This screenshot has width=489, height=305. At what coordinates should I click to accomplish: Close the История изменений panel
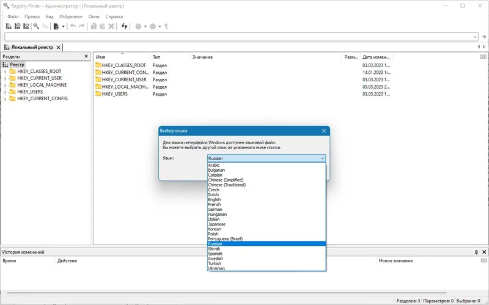coord(484,252)
